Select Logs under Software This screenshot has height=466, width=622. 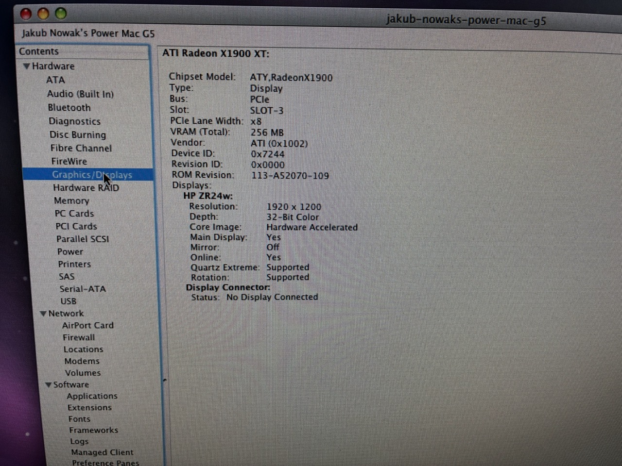coord(79,442)
